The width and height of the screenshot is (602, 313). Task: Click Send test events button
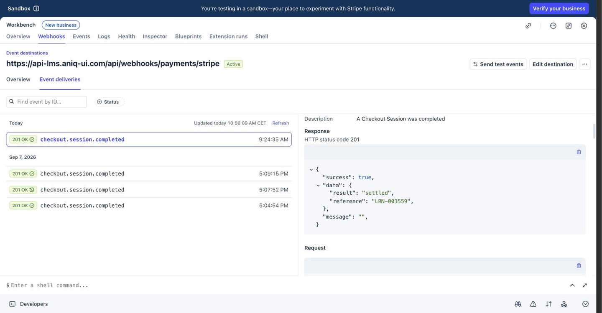(498, 64)
